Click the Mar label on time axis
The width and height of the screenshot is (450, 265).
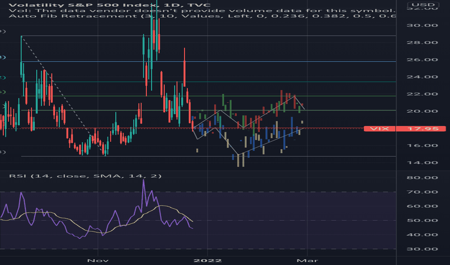click(308, 261)
